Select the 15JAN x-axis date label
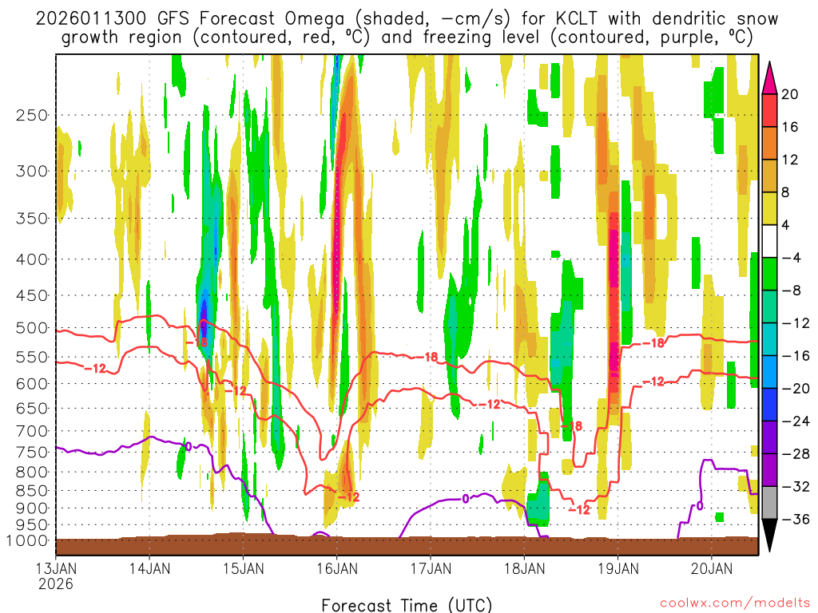Image resolution: width=818 pixels, height=613 pixels. pos(243,568)
